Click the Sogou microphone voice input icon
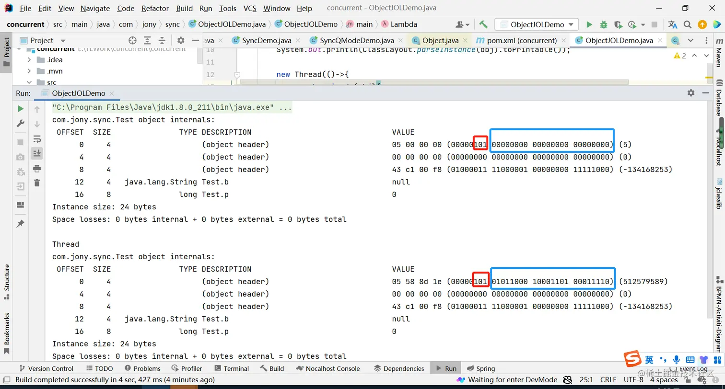The width and height of the screenshot is (725, 389). click(676, 360)
